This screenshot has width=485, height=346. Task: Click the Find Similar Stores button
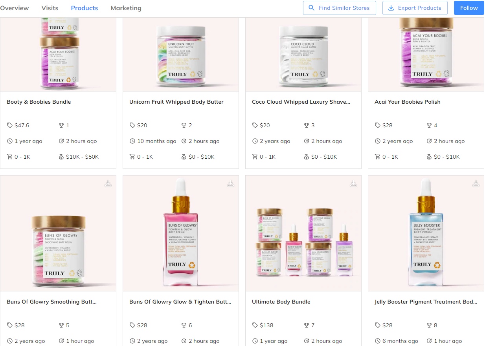[340, 8]
